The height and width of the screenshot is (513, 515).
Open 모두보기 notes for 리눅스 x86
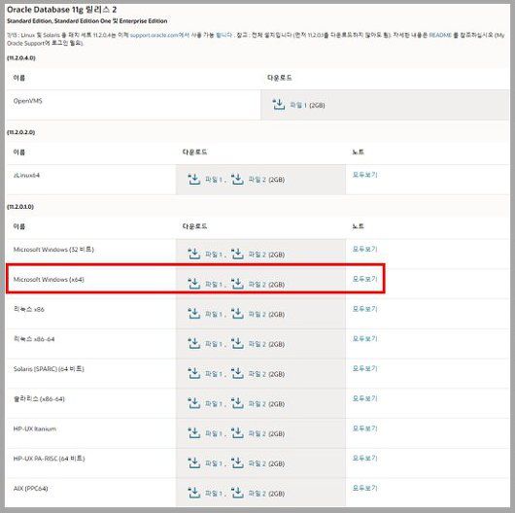coord(364,309)
